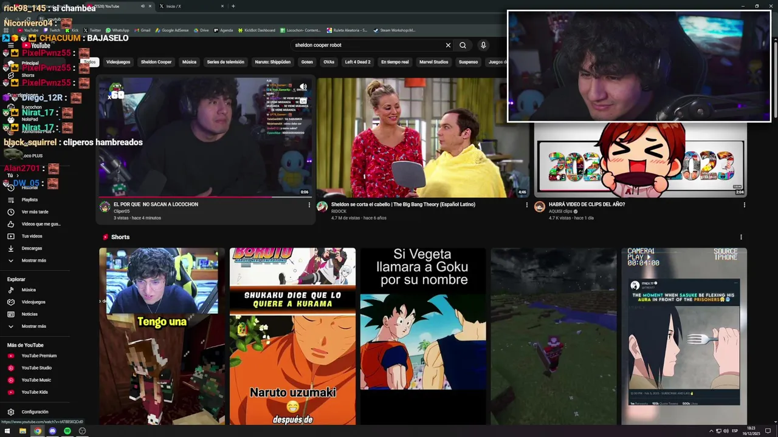
Task: Open options menu for Sheldon se corta el cabello
Action: tap(526, 205)
